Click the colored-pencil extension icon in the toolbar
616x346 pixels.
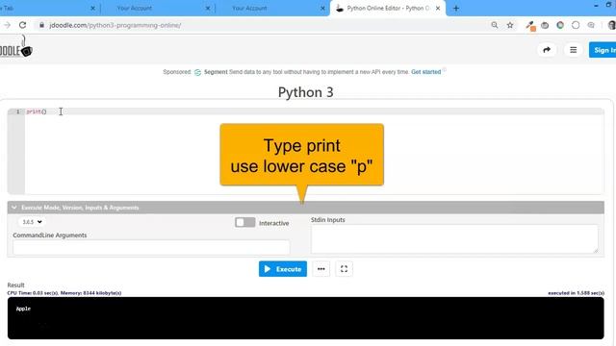pos(530,26)
